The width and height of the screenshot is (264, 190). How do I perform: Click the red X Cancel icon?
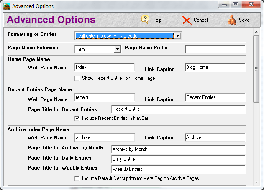(187, 20)
